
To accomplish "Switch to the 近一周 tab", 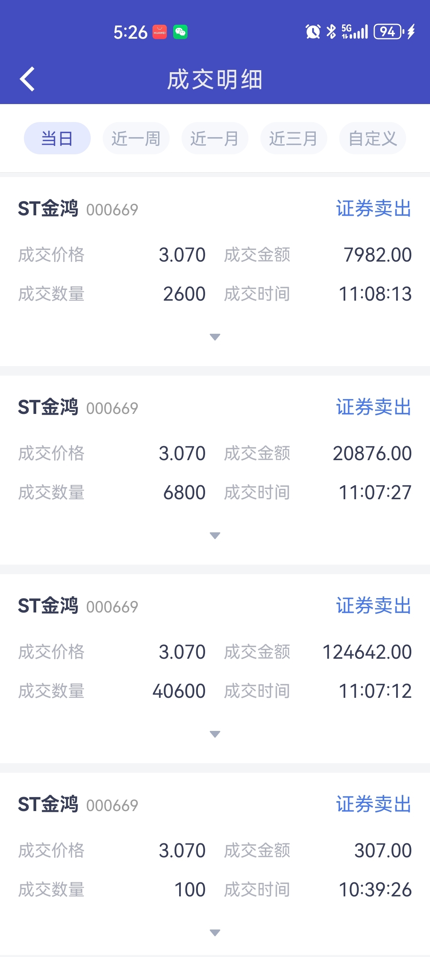I will point(136,138).
